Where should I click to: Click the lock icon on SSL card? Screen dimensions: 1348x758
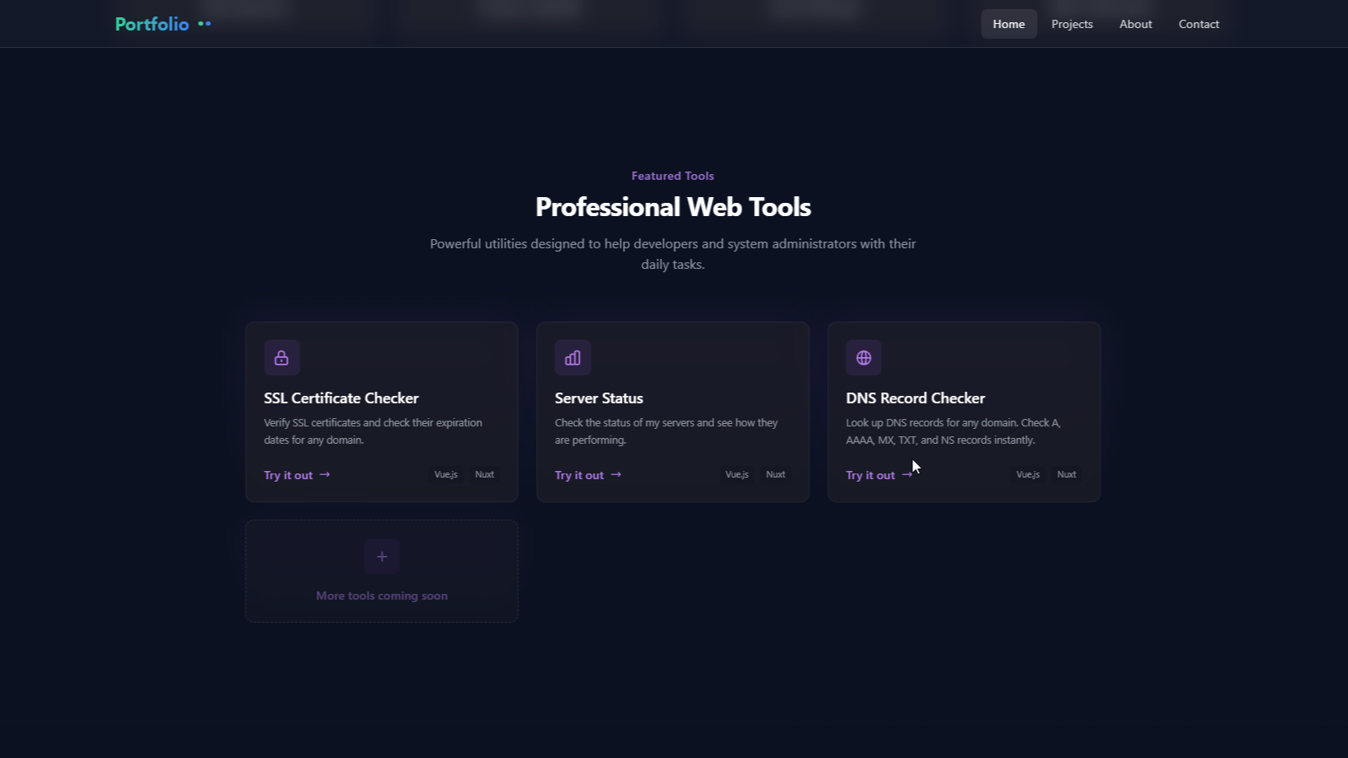point(281,358)
